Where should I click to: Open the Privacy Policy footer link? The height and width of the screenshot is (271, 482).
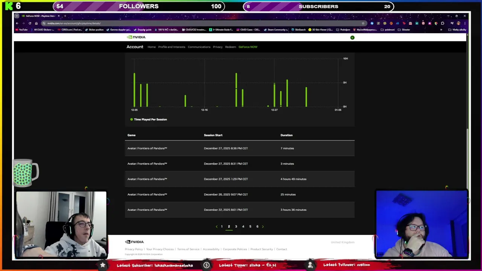coord(134,249)
